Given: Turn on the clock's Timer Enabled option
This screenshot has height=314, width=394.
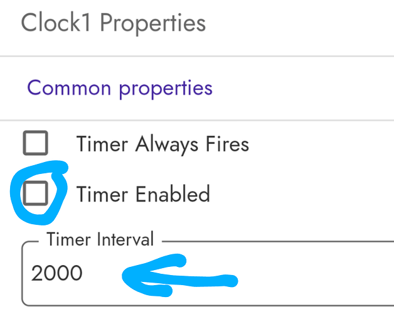Looking at the screenshot, I should (x=36, y=194).
